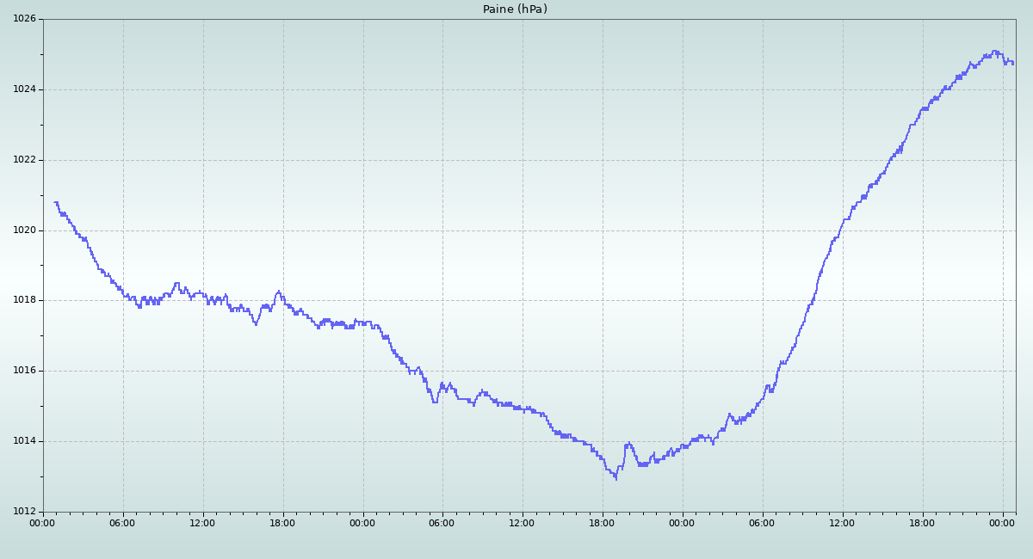Click the first 12:00 time label

point(203,522)
